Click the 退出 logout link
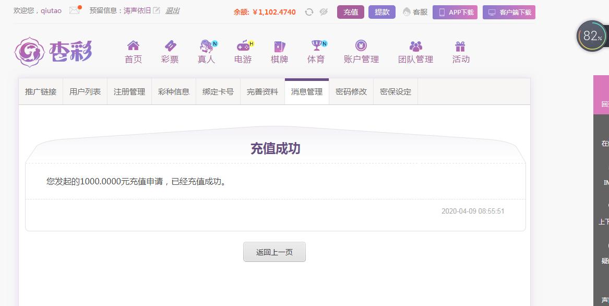609x306 pixels. tap(172, 11)
